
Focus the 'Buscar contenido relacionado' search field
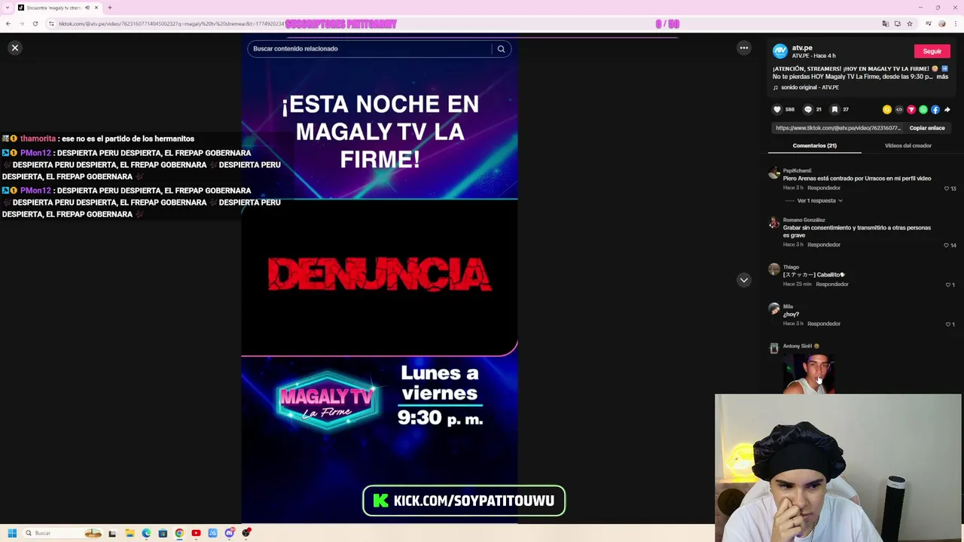click(371, 49)
